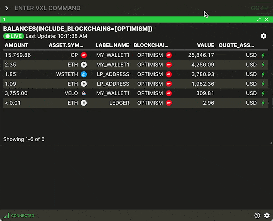
Task: Grab the panel resize handle at the corner
Action: pos(271,143)
